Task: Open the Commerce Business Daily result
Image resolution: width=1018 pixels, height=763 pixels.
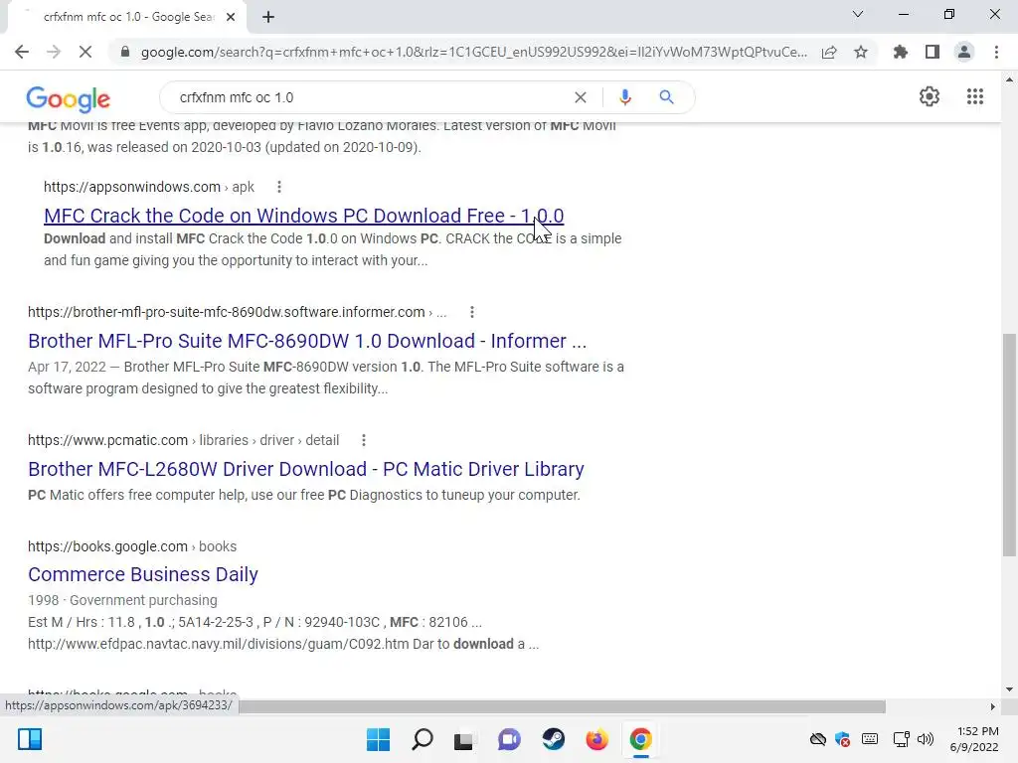Action: (143, 574)
